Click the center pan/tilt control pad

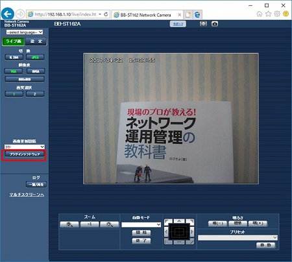(179, 232)
